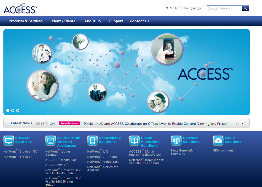
Task: Open the Digital Publishing book icon
Action: 134,141
